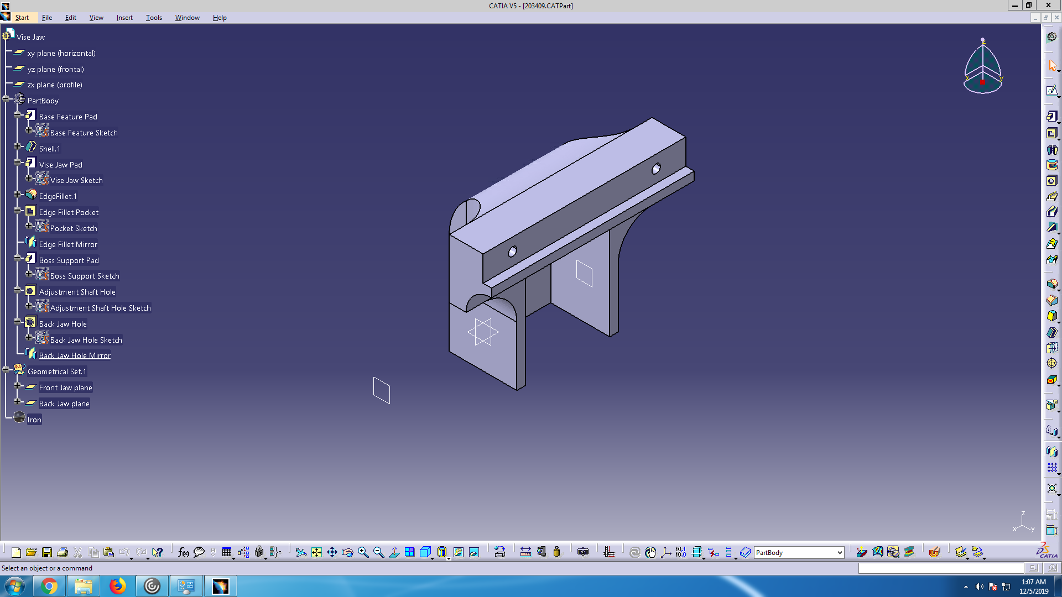Open Firefox from the taskbar
Viewport: 1062px width, 597px height.
(x=117, y=586)
